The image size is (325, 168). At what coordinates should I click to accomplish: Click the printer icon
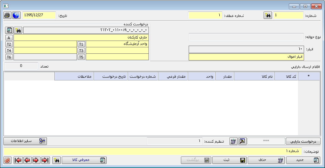tap(7, 16)
